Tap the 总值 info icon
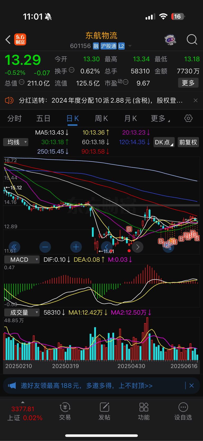This screenshot has height=441, width=203. click(22, 82)
